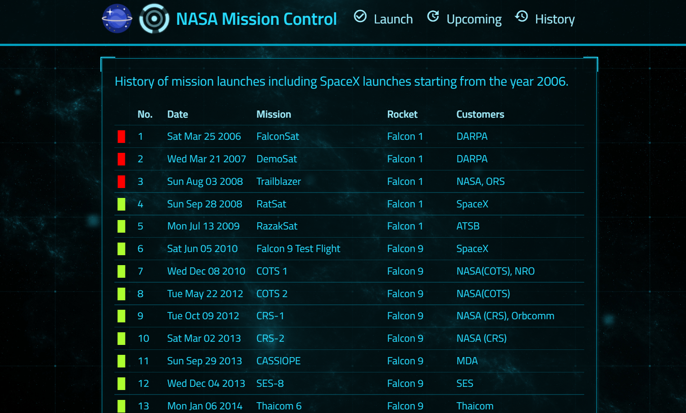This screenshot has width=686, height=413.
Task: Click the clock icon beside History
Action: tap(521, 17)
